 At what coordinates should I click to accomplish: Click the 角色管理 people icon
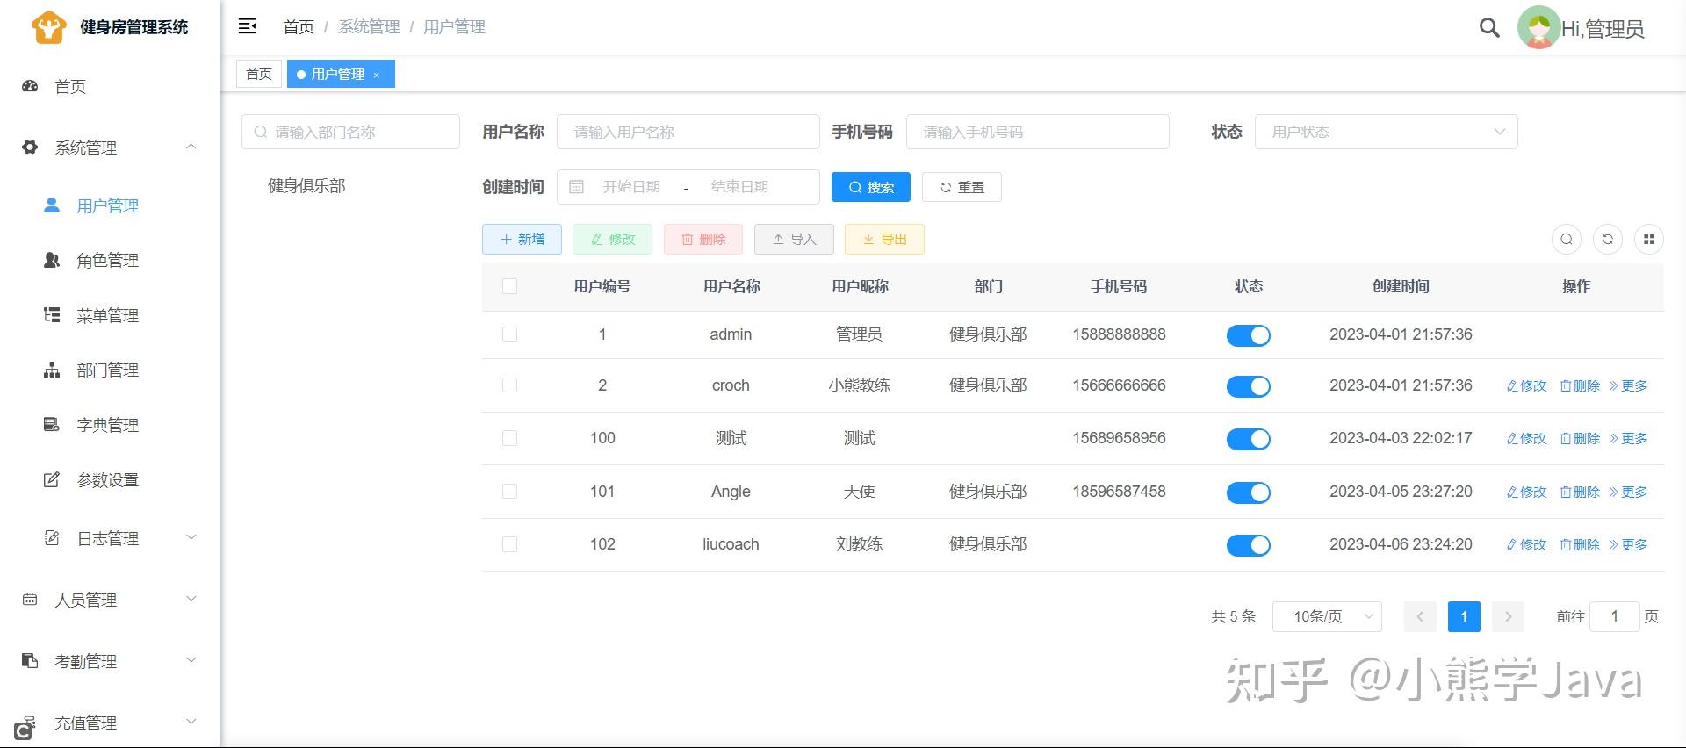tap(52, 260)
